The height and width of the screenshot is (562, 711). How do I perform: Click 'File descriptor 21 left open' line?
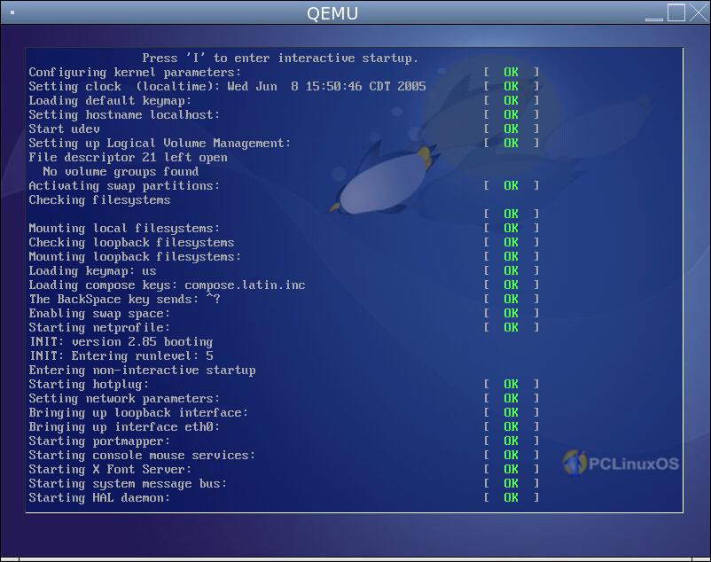coord(128,158)
